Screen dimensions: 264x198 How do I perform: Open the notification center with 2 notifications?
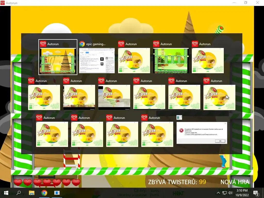click(x=256, y=193)
